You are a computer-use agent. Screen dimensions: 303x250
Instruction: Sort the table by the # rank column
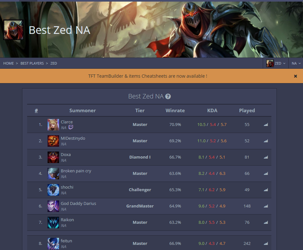pos(36,111)
